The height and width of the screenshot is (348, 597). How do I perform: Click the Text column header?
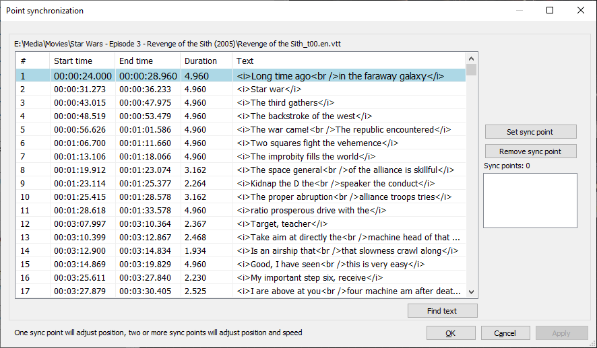349,61
